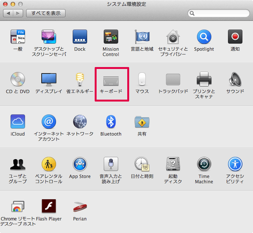Close the システム環境設定 window
The image size is (253, 233).
click(5, 4)
